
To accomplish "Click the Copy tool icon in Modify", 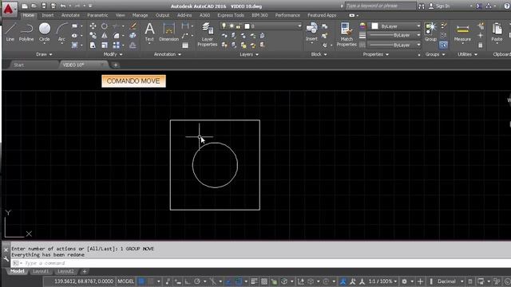I will point(93,35).
